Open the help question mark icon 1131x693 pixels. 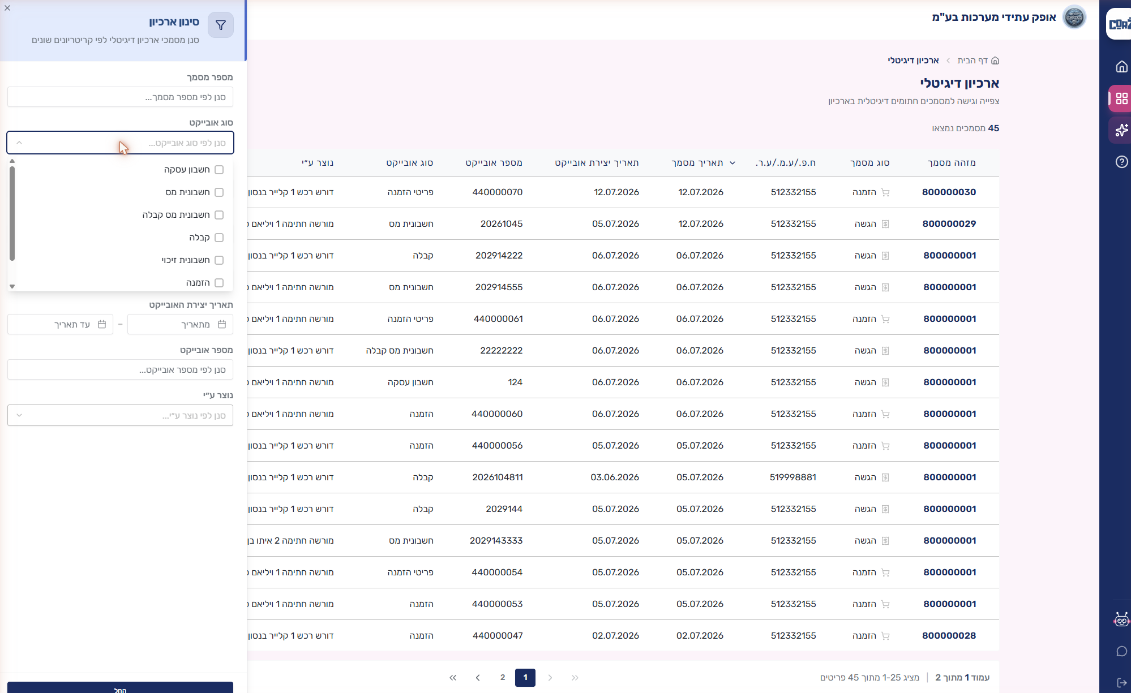pyautogui.click(x=1121, y=162)
